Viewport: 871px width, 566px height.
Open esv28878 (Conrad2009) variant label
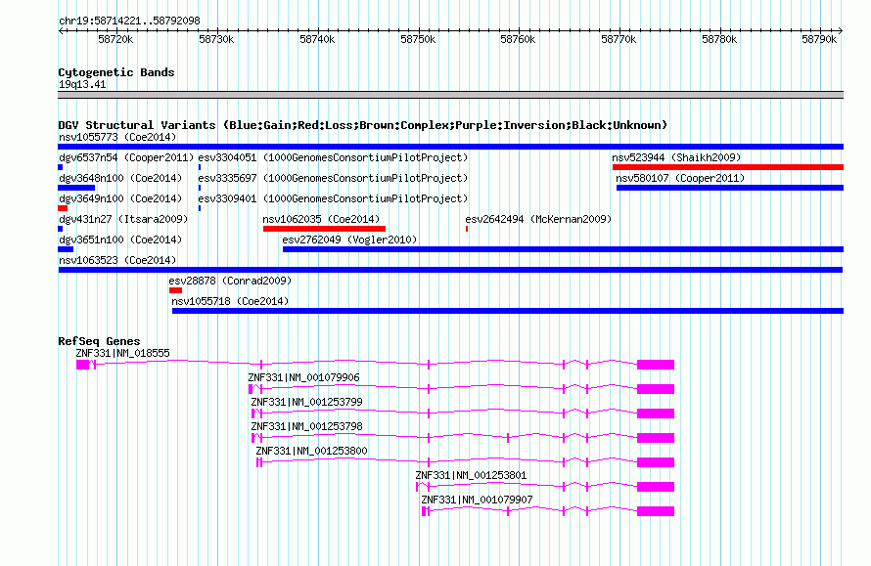[x=230, y=281]
